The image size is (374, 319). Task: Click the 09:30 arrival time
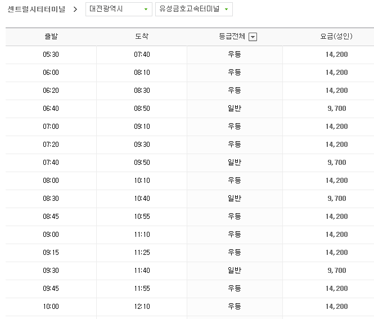(x=142, y=145)
